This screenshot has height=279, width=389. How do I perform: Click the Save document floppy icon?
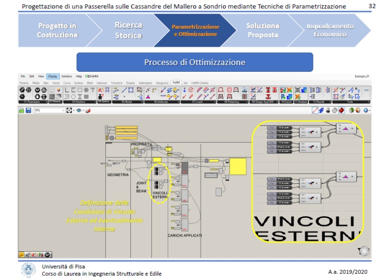click(28, 111)
